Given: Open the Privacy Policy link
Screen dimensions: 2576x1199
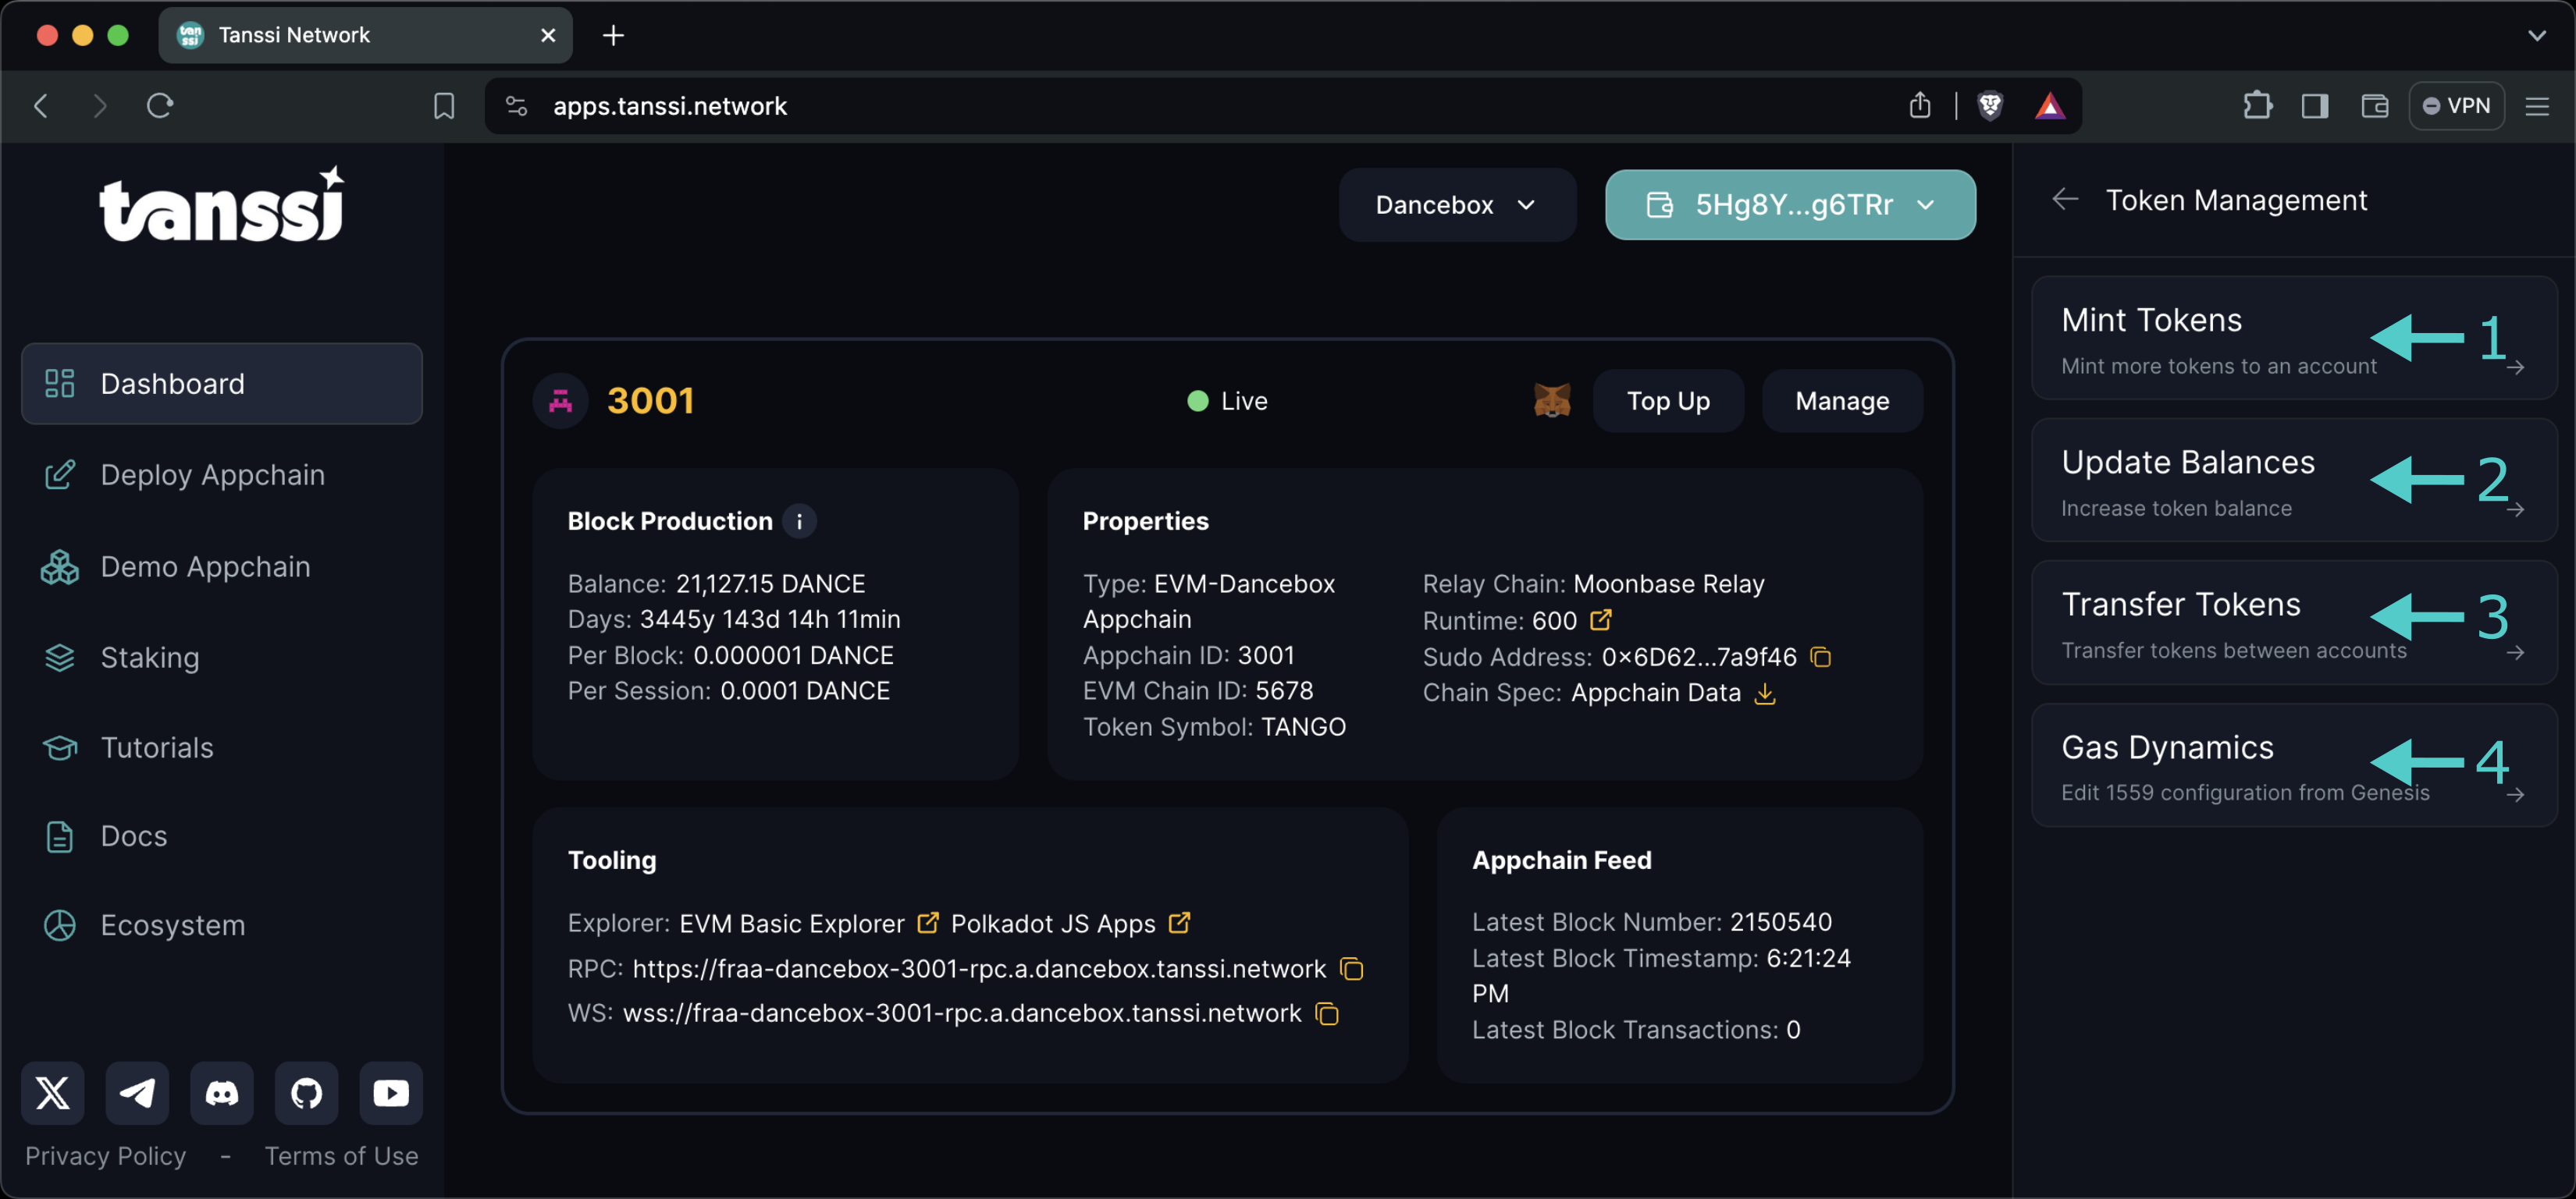Looking at the screenshot, I should point(106,1156).
